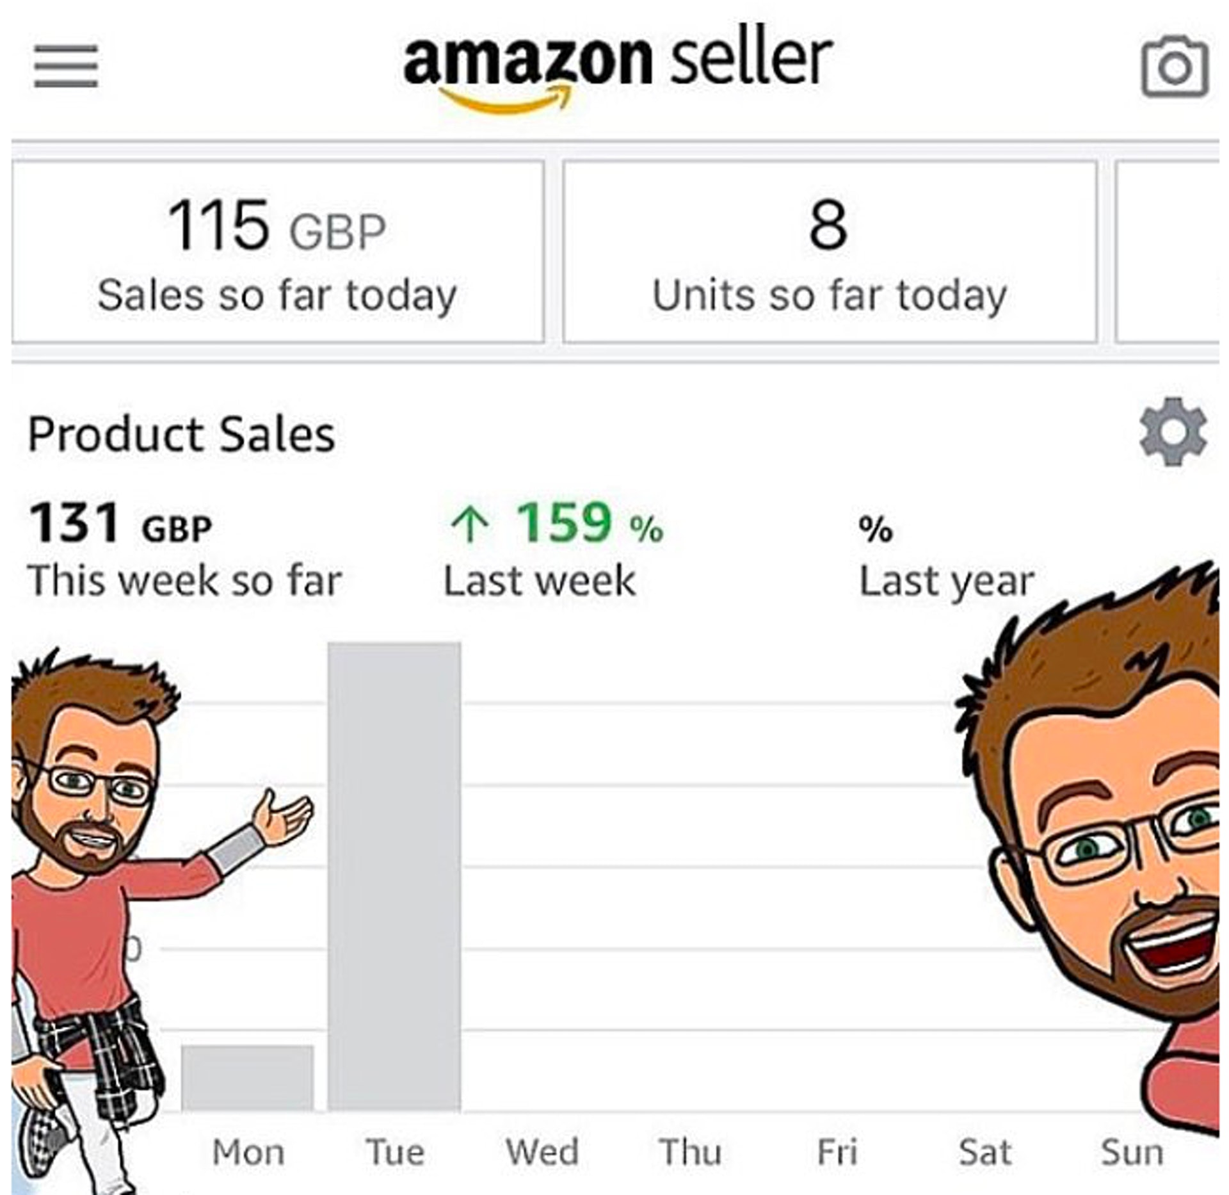
Task: Tap the Wed label on chart axis
Action: click(542, 1152)
